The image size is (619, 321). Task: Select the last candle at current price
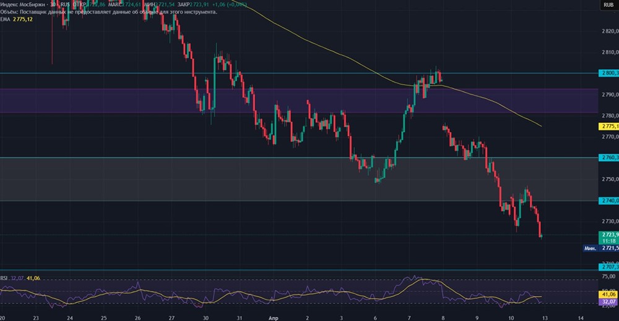coord(542,236)
